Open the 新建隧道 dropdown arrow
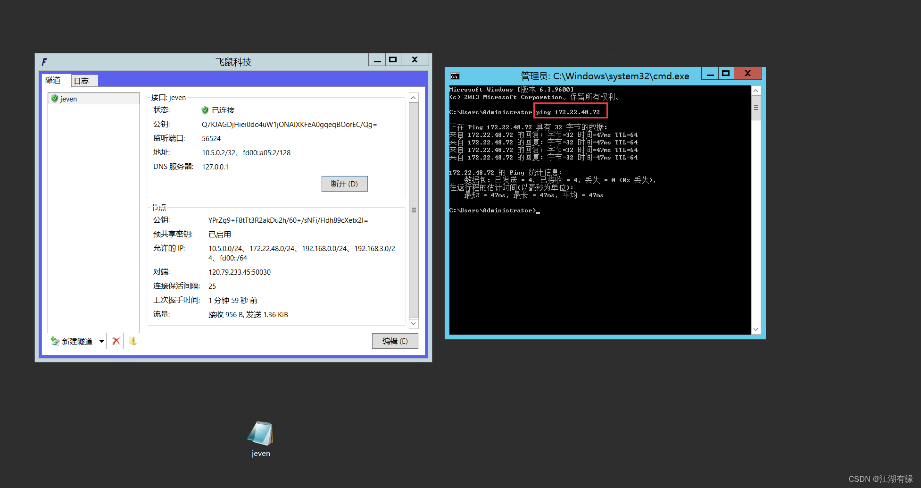Image resolution: width=921 pixels, height=488 pixels. click(101, 341)
